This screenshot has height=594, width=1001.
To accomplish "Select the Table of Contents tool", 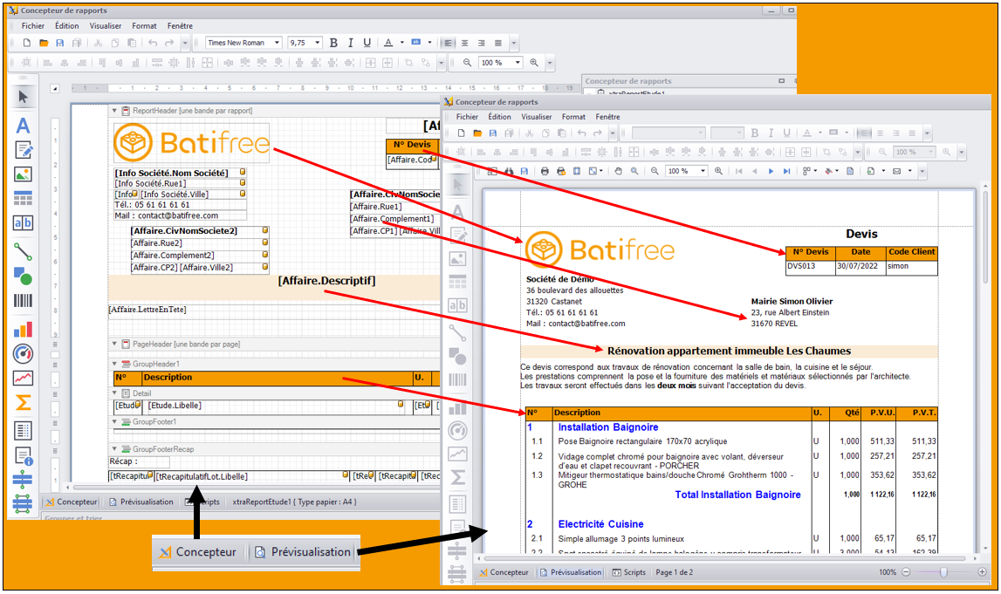I will coord(23,431).
